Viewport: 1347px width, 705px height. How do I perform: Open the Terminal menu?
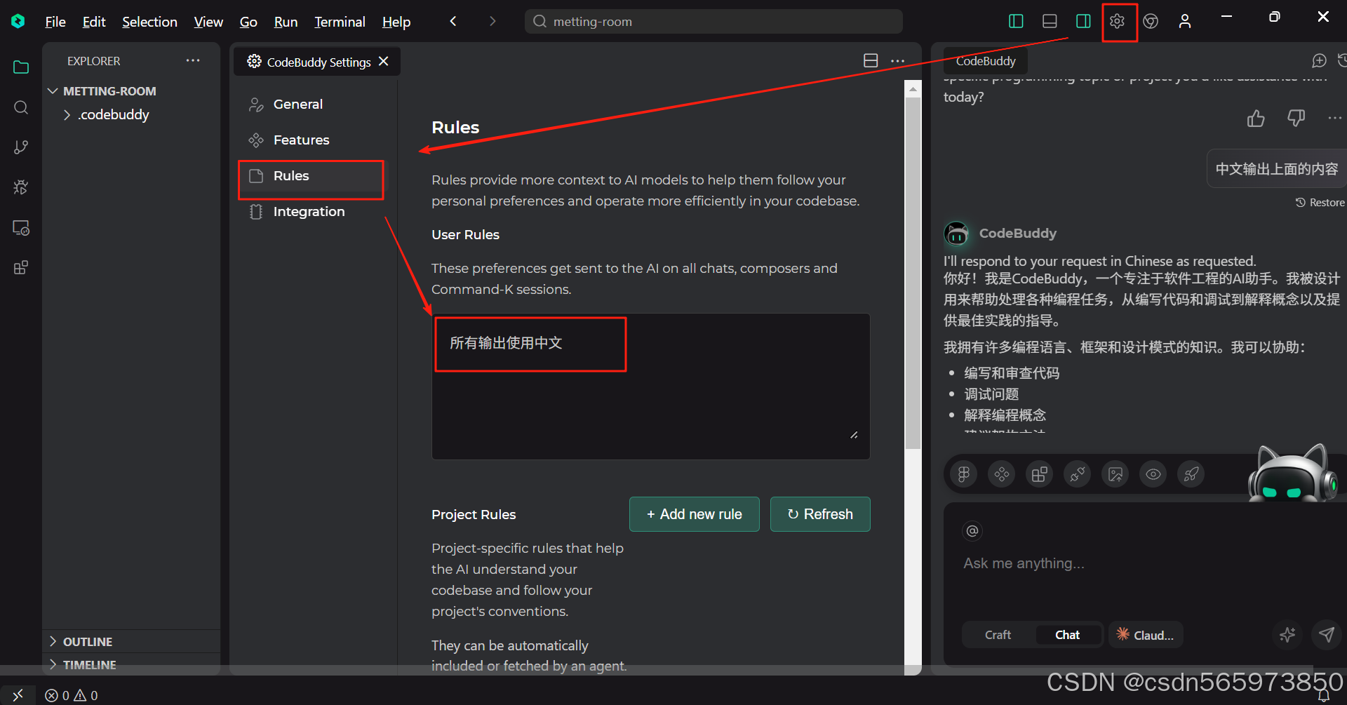coord(339,21)
